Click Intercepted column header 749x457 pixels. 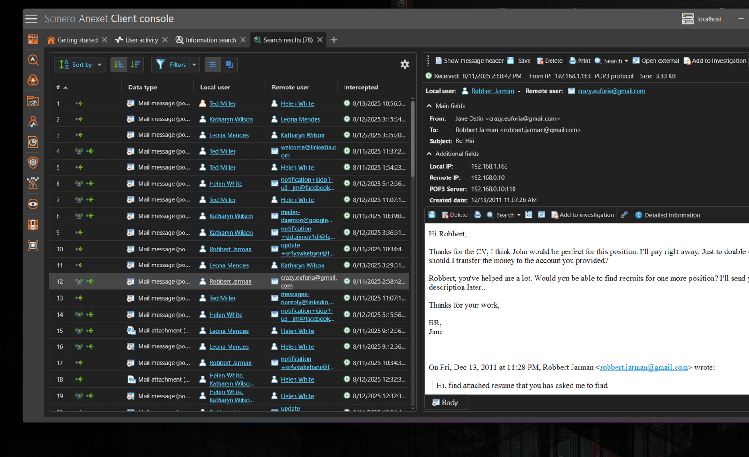click(361, 87)
